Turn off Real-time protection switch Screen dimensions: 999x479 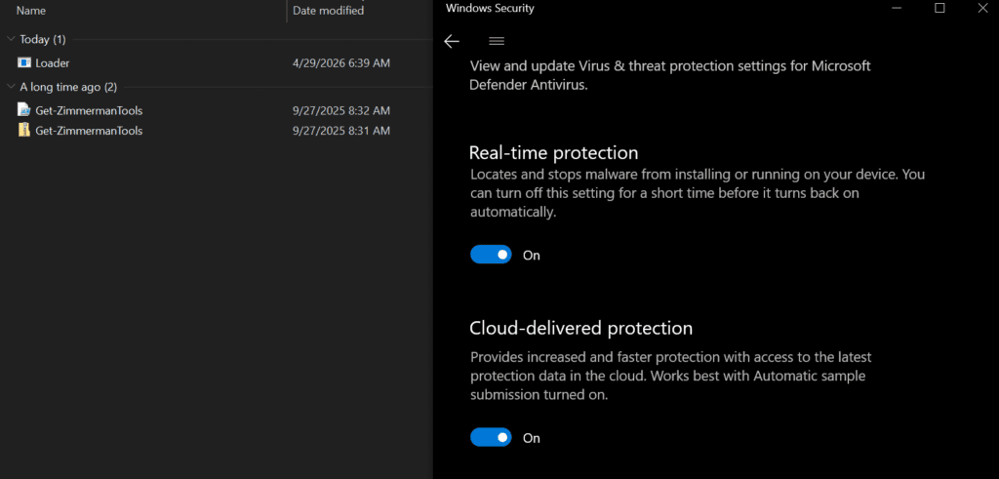[492, 255]
